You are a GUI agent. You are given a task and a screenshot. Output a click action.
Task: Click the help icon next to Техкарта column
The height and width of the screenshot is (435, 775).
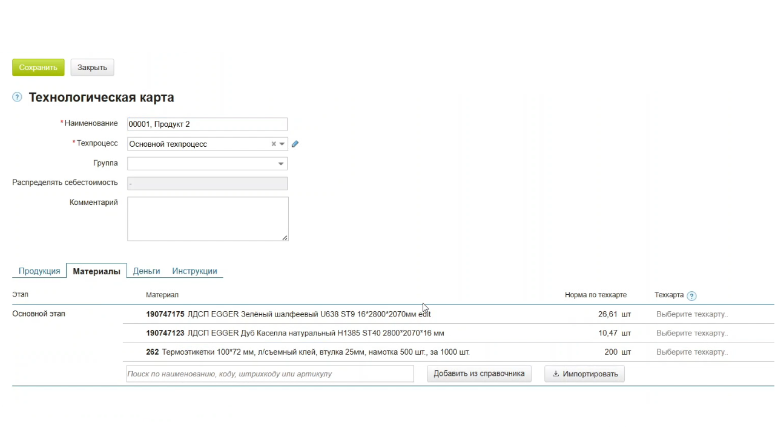[691, 296]
